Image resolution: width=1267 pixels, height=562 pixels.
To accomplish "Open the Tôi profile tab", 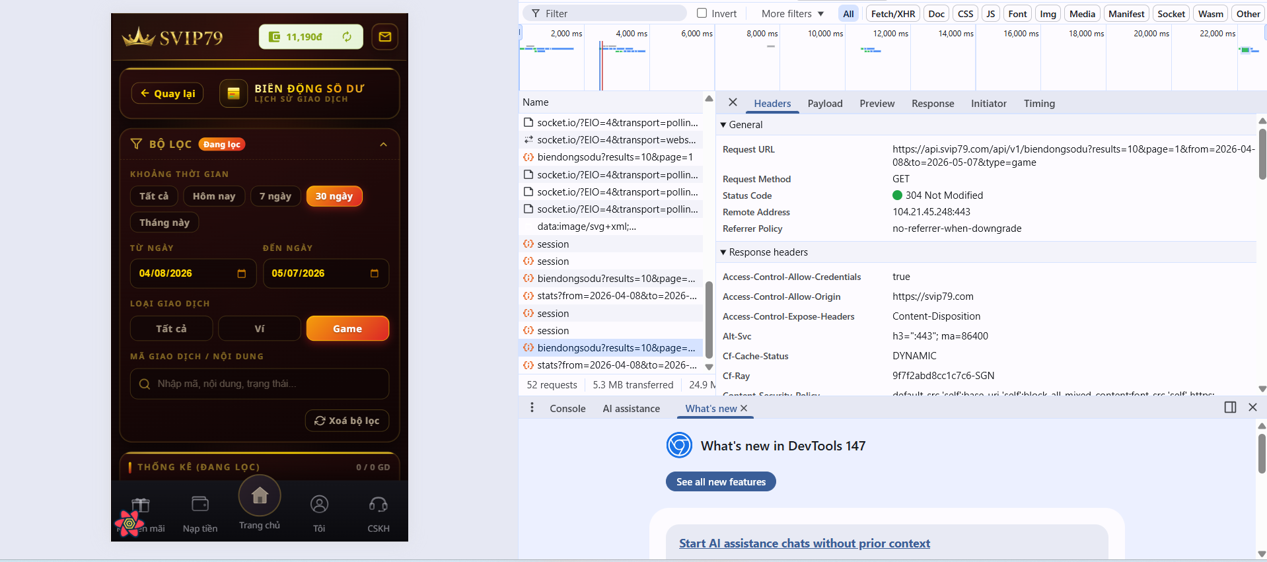I will [319, 514].
